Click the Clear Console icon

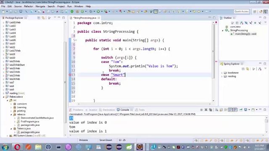(216, 110)
